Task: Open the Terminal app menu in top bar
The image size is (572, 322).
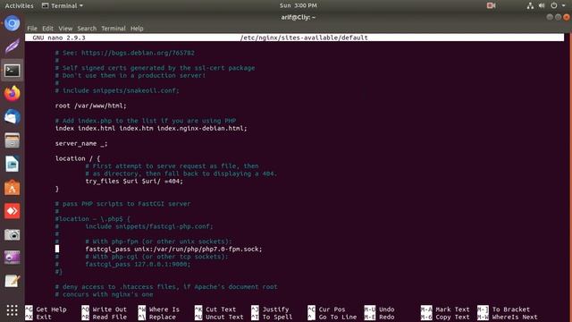Action: click(63, 5)
